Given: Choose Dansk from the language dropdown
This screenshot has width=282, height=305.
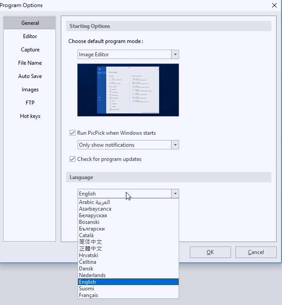Looking at the screenshot, I should 86,269.
